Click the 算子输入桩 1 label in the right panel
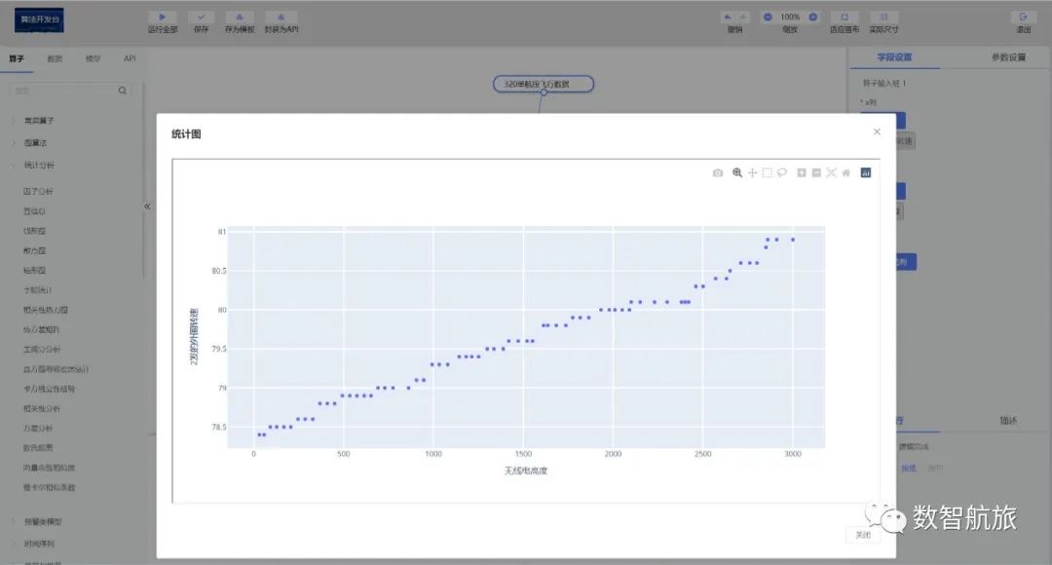The image size is (1052, 565). pyautogui.click(x=884, y=83)
